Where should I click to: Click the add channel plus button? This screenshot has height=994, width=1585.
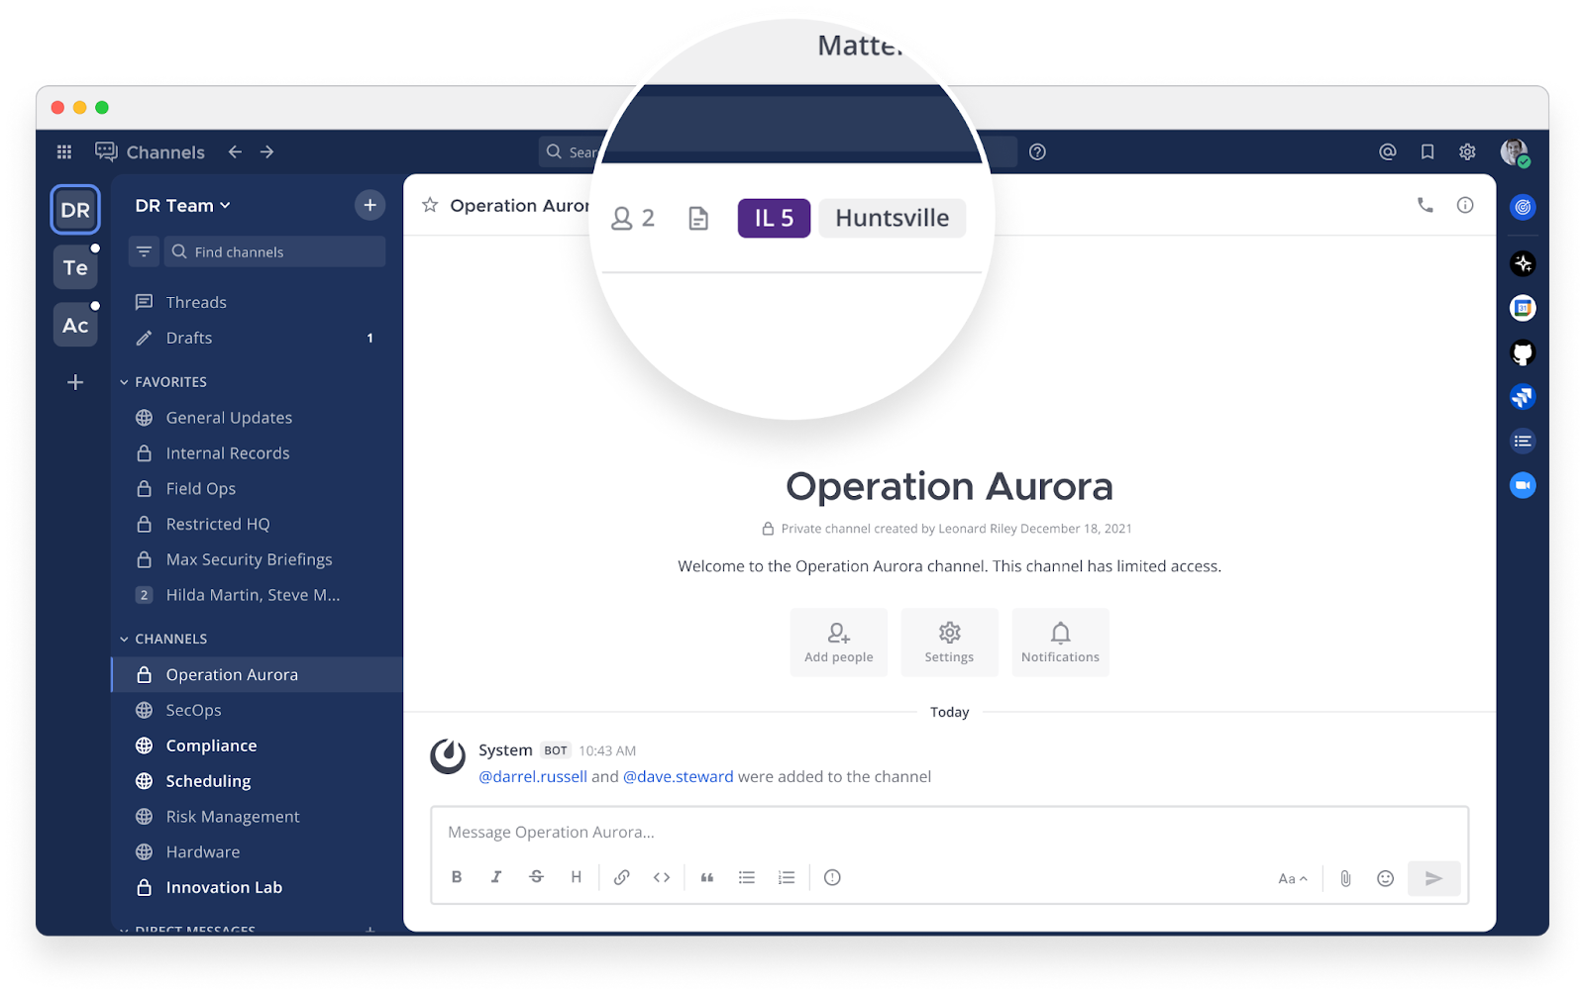coord(370,205)
